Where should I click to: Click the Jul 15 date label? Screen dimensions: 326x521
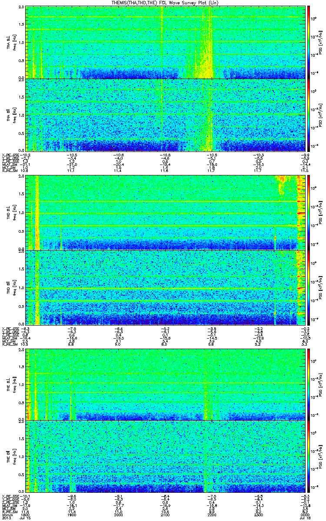[x=26, y=518]
